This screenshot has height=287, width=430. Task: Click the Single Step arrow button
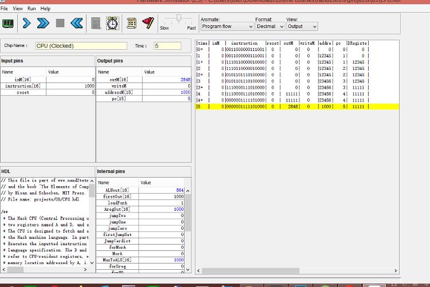click(x=26, y=23)
